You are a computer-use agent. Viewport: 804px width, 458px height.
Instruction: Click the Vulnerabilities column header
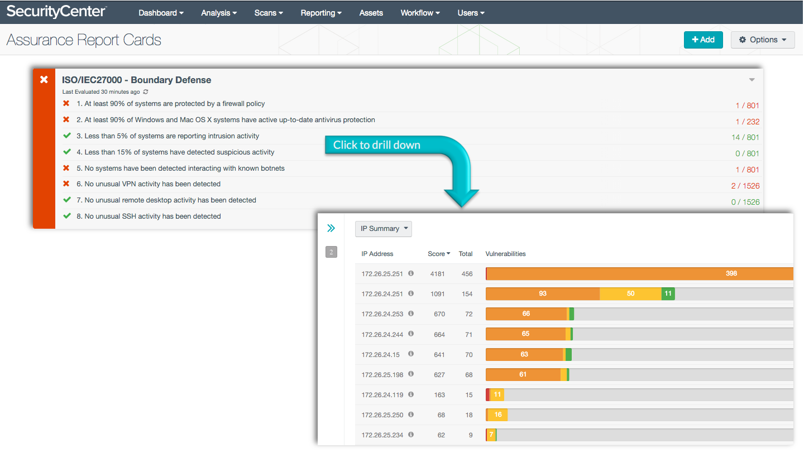coord(506,254)
